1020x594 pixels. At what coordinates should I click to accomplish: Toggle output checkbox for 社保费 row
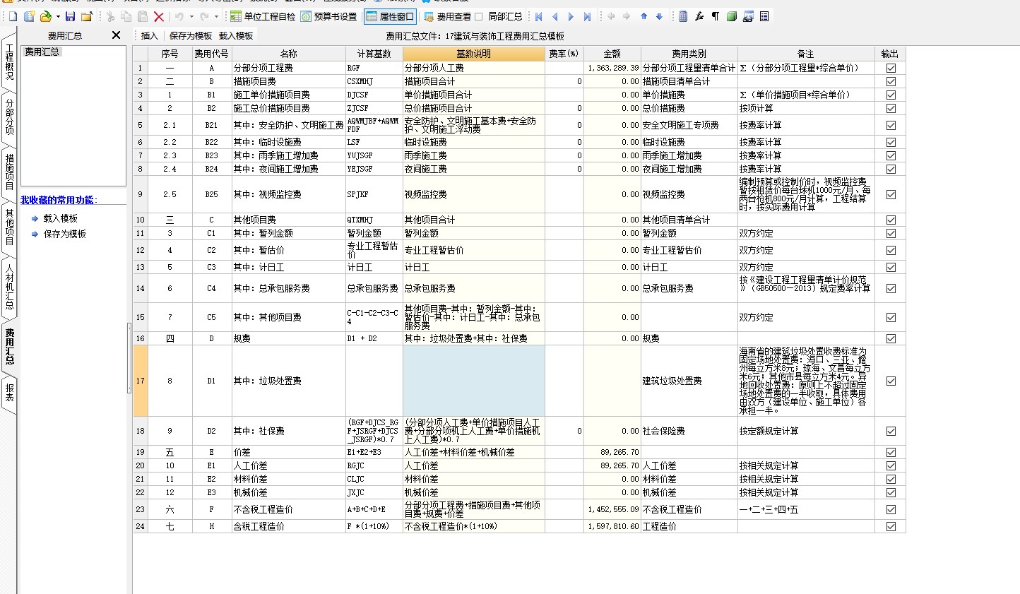click(891, 431)
